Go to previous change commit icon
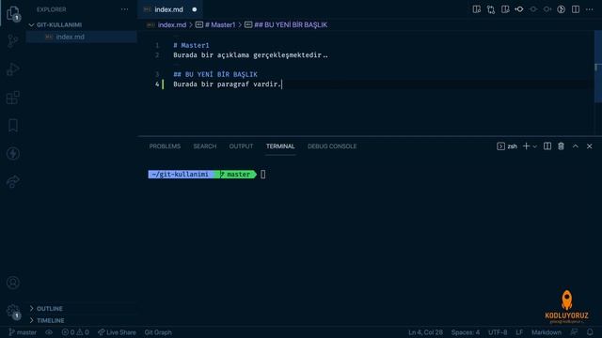The image size is (602, 338). 519,9
